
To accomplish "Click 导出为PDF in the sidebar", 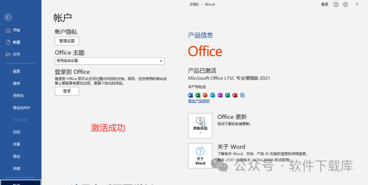I will point(21,108).
